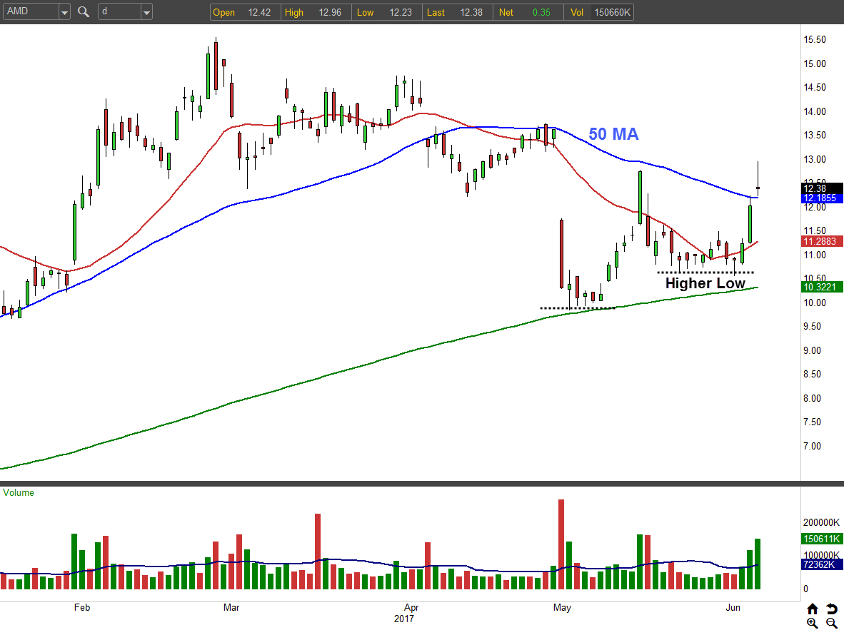Click the 'Higher Low' chart annotation
The image size is (844, 630).
[x=705, y=283]
